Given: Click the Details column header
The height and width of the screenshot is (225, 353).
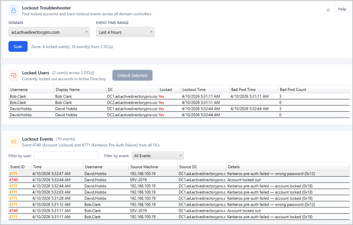Looking at the screenshot, I should (288, 167).
